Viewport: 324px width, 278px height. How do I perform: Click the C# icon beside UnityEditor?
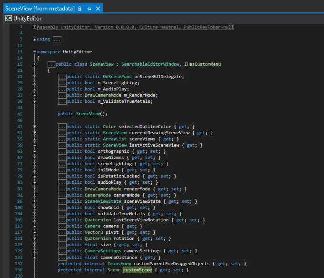[x=9, y=19]
